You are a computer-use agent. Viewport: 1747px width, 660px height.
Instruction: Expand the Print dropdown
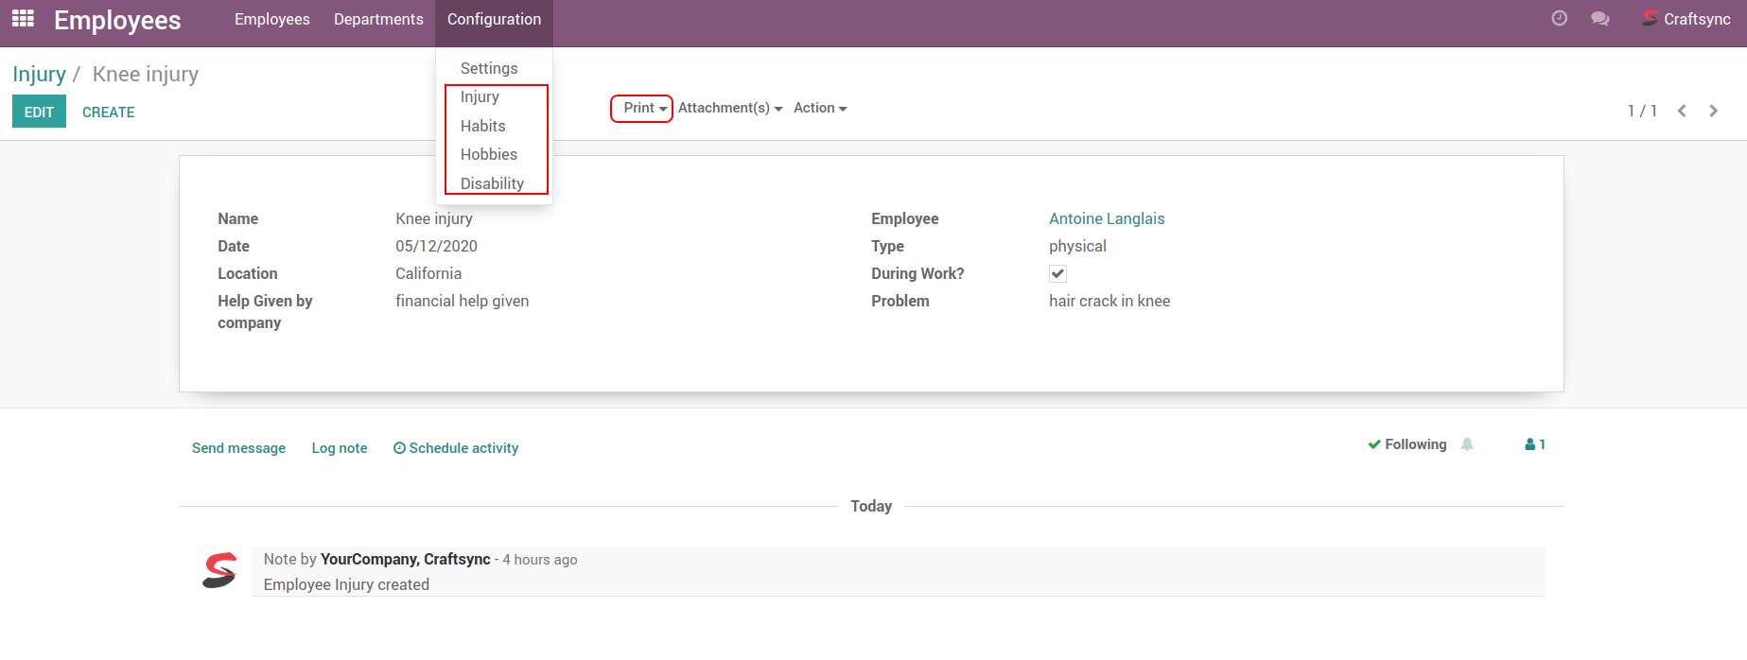coord(643,109)
